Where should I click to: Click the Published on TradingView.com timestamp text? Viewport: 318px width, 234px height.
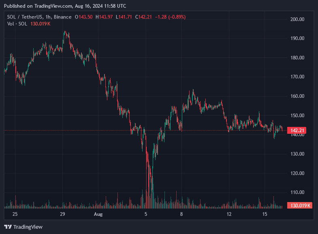tap(65, 6)
